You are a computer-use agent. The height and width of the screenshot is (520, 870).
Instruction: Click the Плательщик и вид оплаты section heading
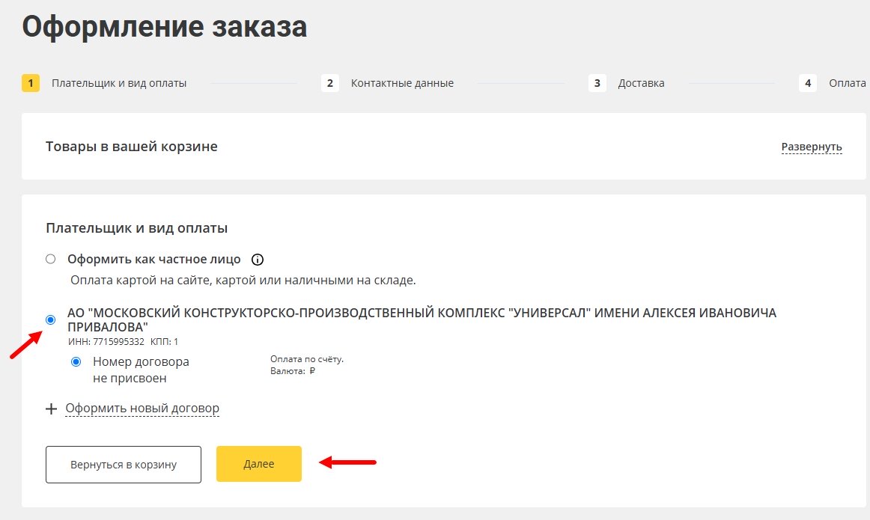coord(136,228)
